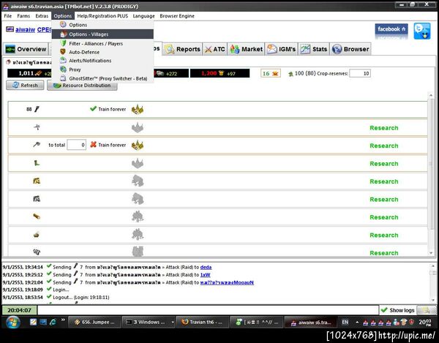This screenshot has width=439, height=343.
Task: Click Research in second troop row
Action: (x=384, y=128)
